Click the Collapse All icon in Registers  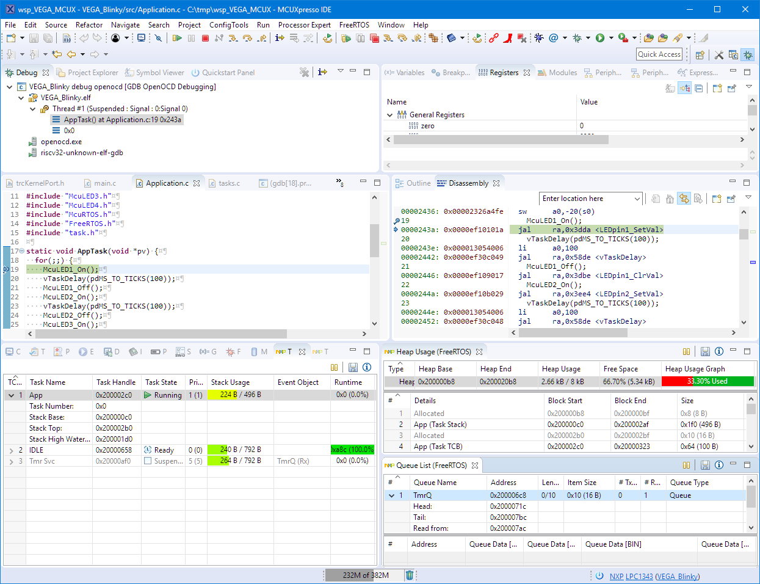coord(698,89)
